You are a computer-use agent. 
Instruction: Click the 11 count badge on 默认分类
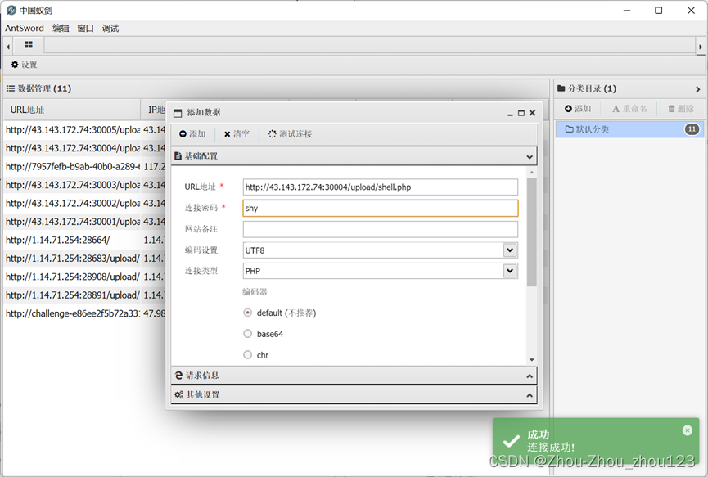[x=692, y=129]
